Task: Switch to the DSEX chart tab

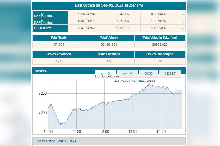Action: point(106,74)
